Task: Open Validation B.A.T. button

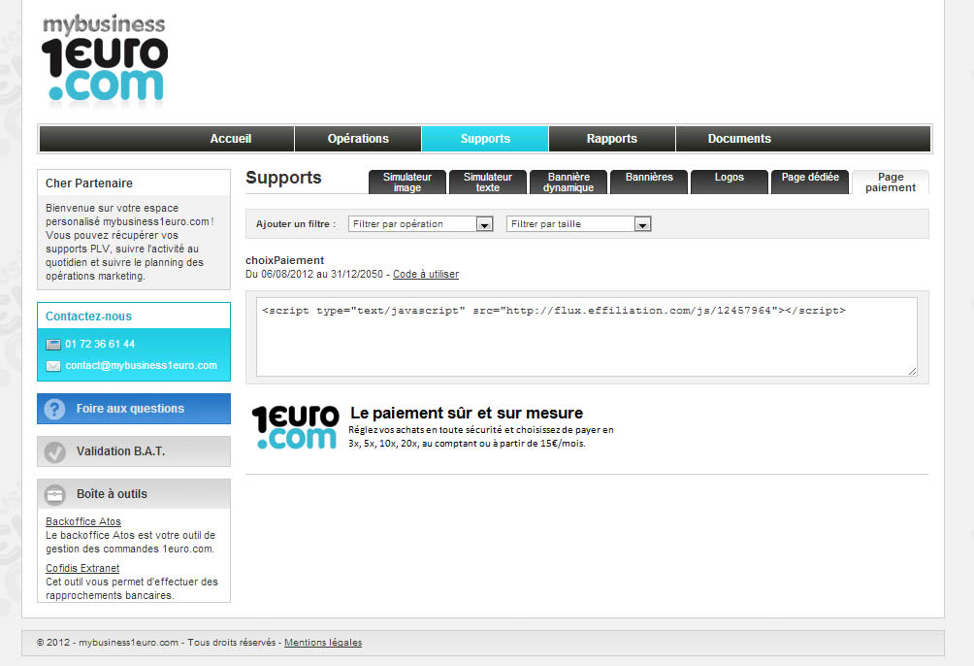Action: pyautogui.click(x=134, y=451)
